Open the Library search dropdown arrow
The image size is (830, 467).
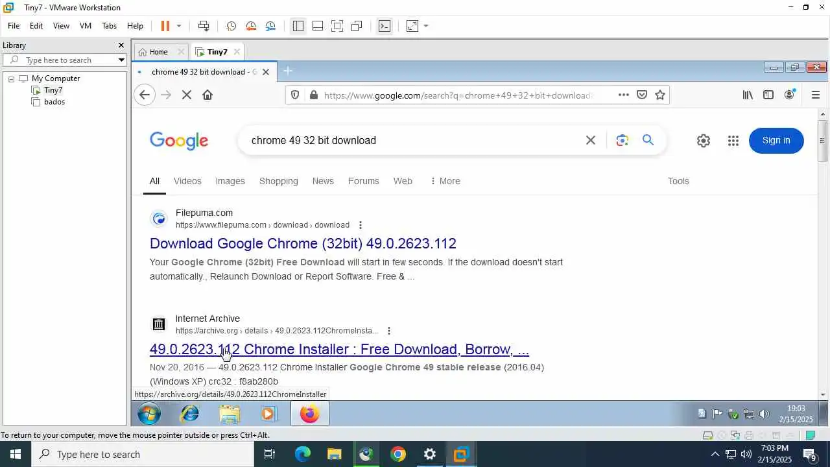point(121,60)
